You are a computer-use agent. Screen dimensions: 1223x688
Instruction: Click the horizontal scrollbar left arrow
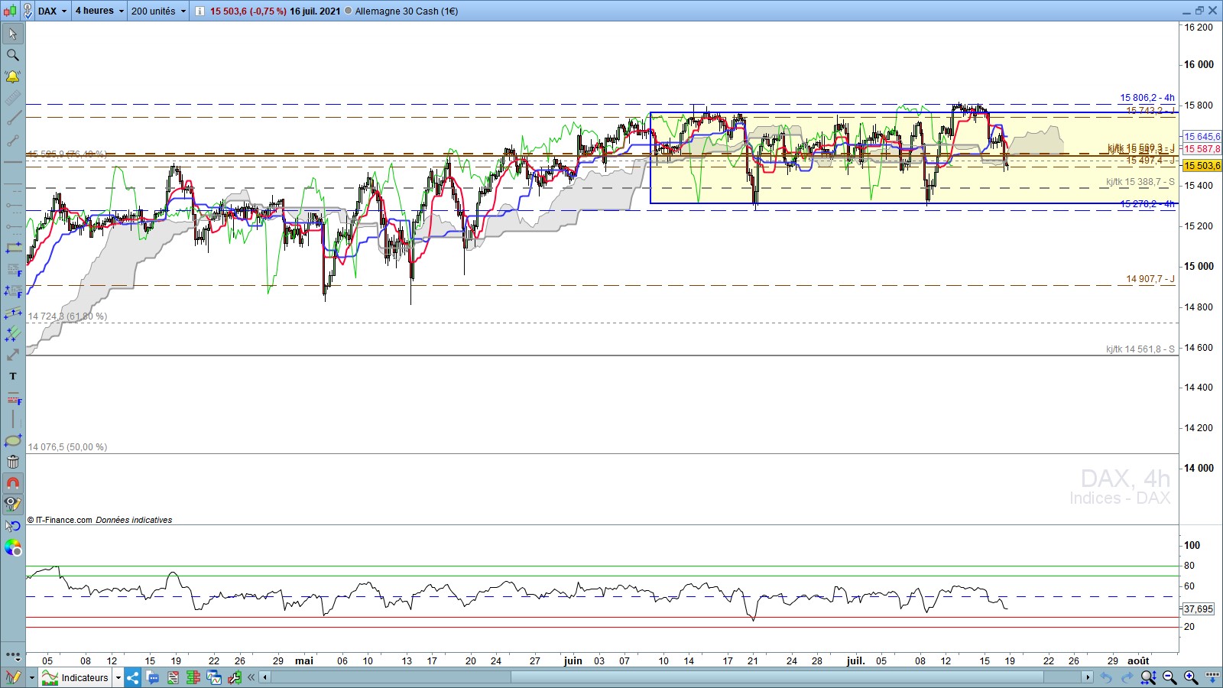pos(265,677)
